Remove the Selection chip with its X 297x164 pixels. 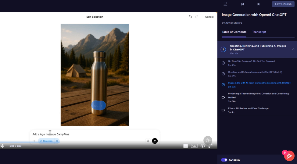57,141
